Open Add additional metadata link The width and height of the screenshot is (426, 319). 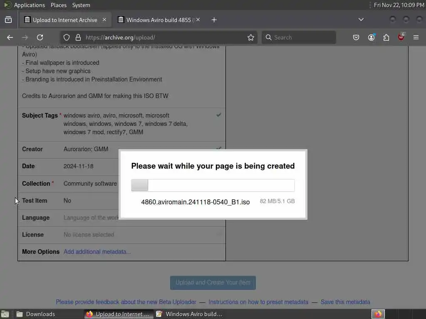tap(97, 252)
